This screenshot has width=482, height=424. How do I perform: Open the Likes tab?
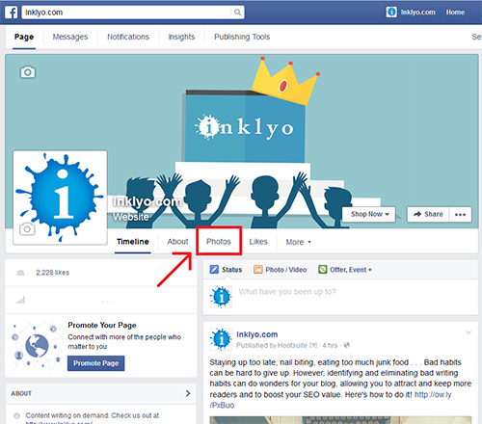(x=258, y=242)
